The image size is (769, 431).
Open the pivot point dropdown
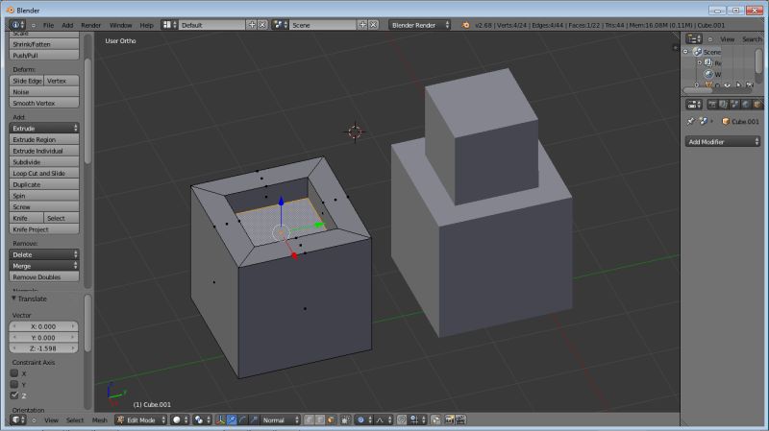[202, 420]
